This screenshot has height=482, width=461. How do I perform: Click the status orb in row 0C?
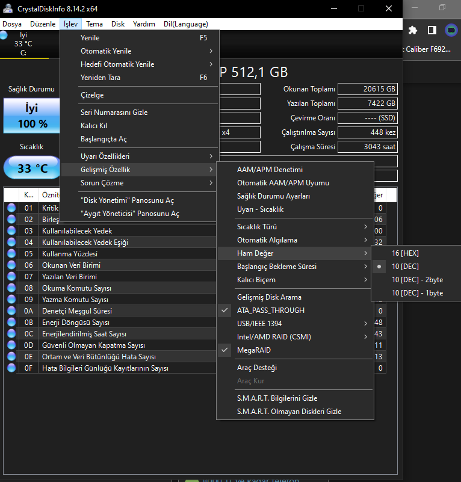click(11, 333)
